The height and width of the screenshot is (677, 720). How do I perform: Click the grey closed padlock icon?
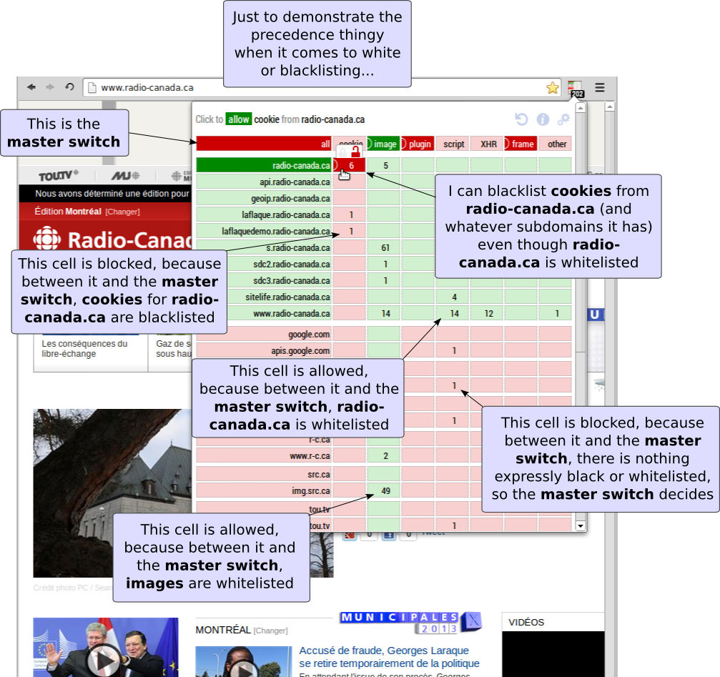pos(343,152)
